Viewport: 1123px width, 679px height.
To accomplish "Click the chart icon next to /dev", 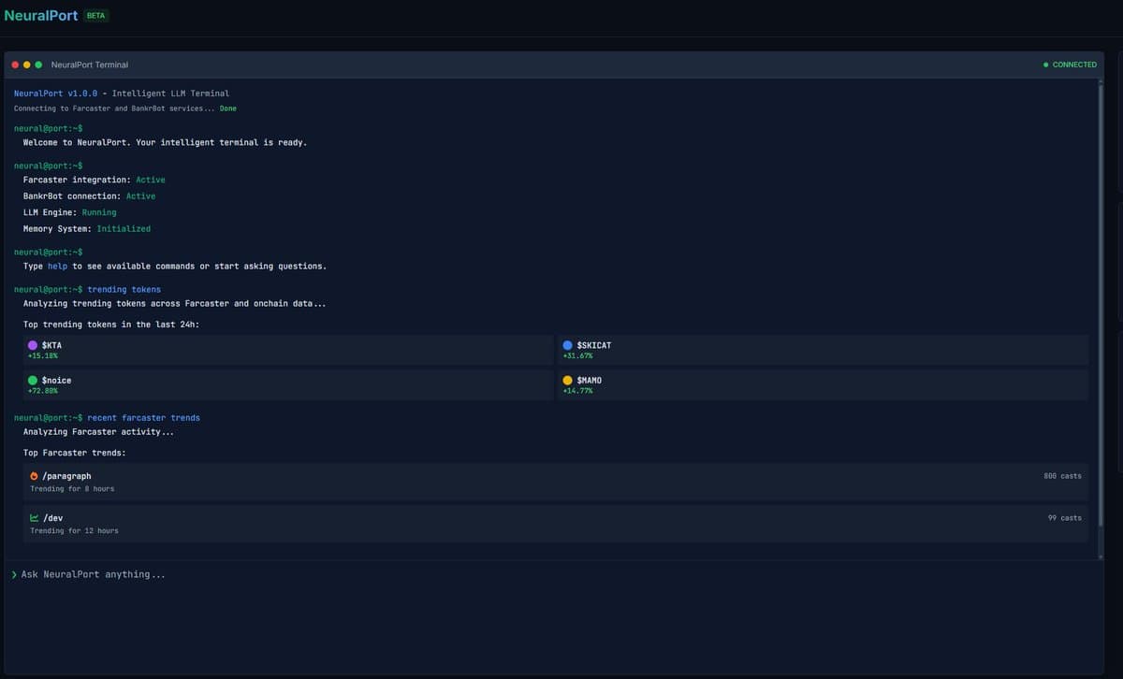I will (x=35, y=518).
